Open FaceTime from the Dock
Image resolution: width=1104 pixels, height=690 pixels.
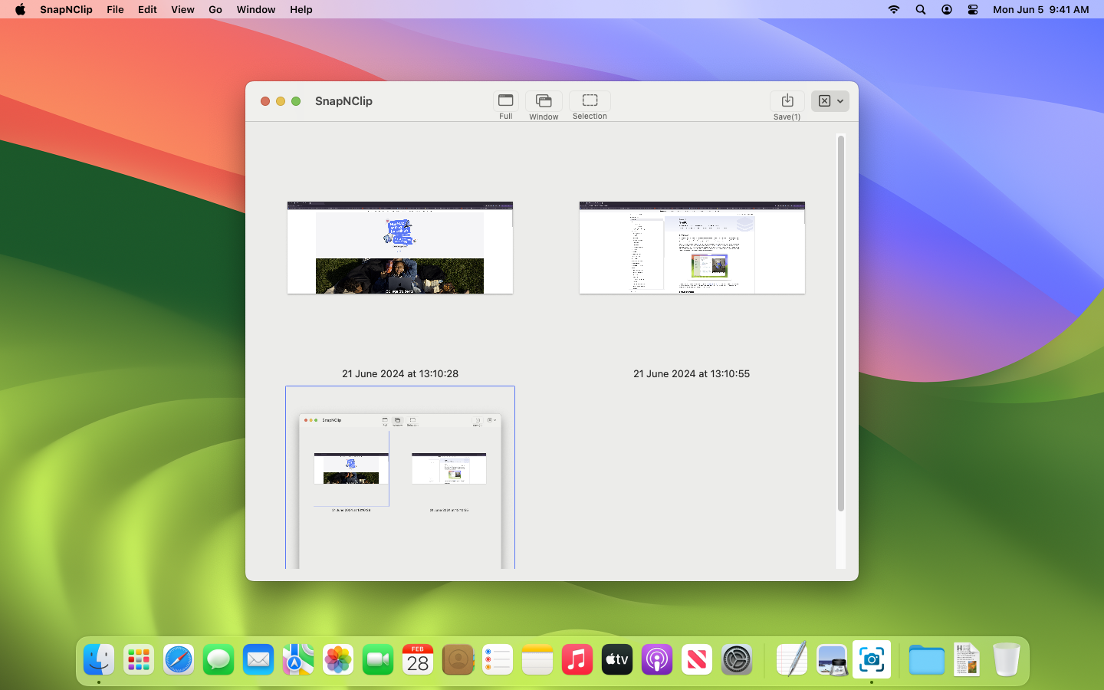[x=378, y=659]
